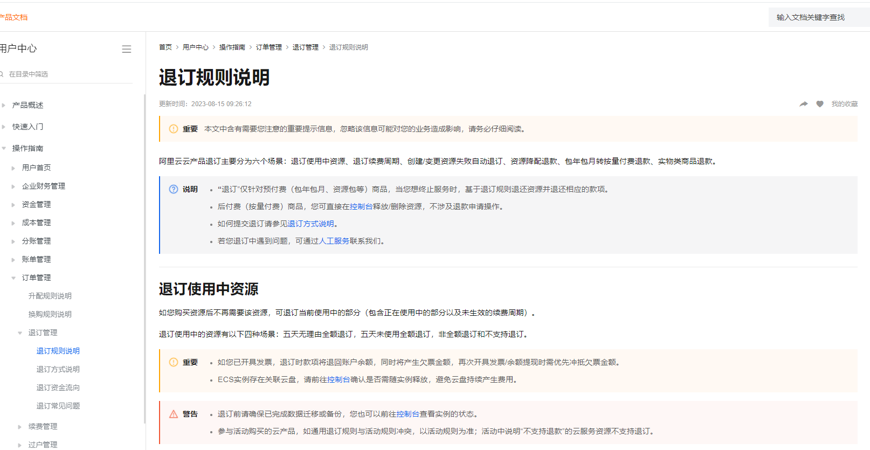This screenshot has width=870, height=450.
Task: Open 退订方式说明 link in note
Action: pos(311,224)
